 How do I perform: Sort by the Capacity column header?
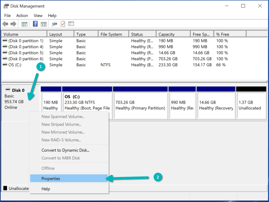pyautogui.click(x=166, y=34)
